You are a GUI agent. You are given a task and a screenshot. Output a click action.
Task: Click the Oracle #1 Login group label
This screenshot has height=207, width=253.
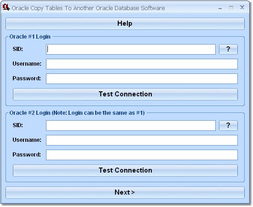coord(30,37)
